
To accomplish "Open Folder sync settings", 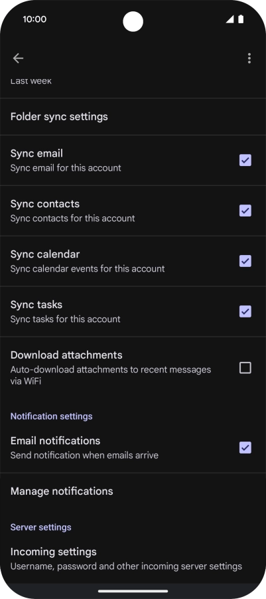I will [x=133, y=116].
